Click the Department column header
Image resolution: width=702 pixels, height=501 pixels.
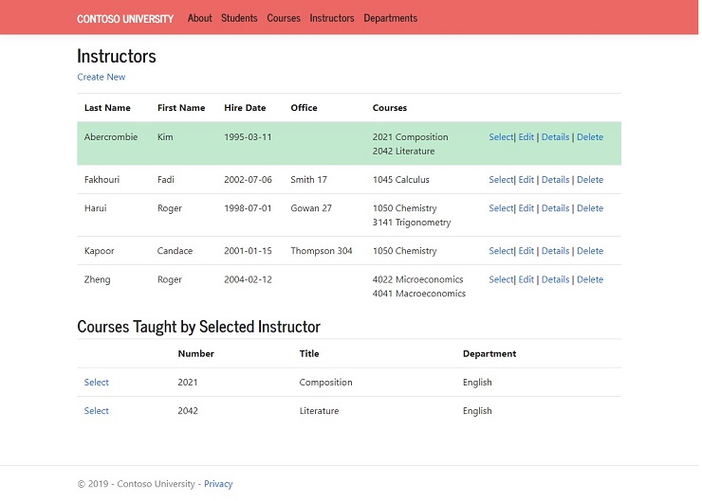(x=490, y=353)
